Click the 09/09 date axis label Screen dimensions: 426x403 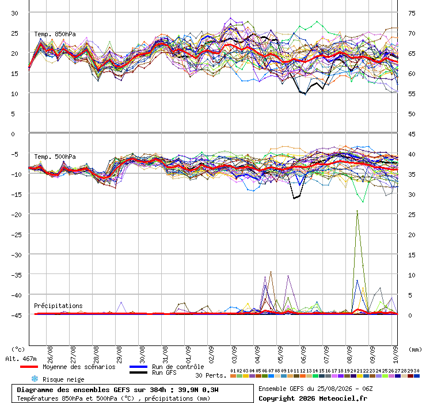(x=373, y=355)
